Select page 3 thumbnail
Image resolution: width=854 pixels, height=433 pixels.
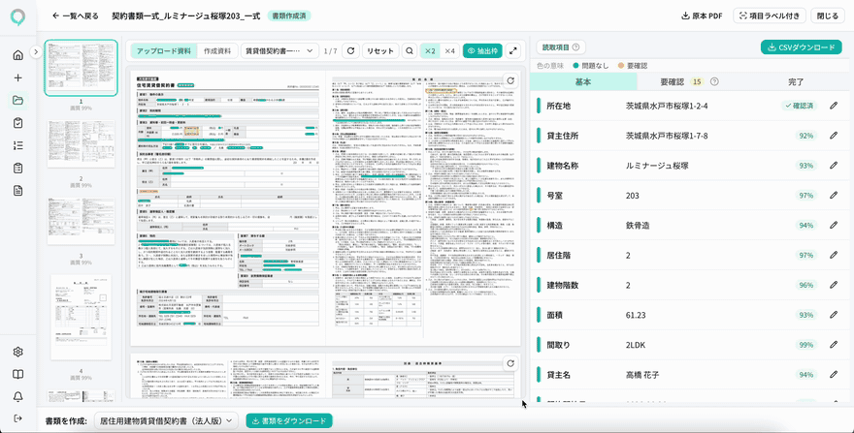pos(81,221)
